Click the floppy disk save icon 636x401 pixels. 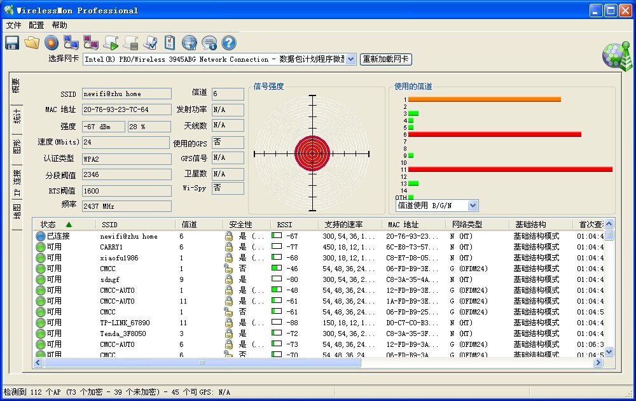click(x=12, y=43)
